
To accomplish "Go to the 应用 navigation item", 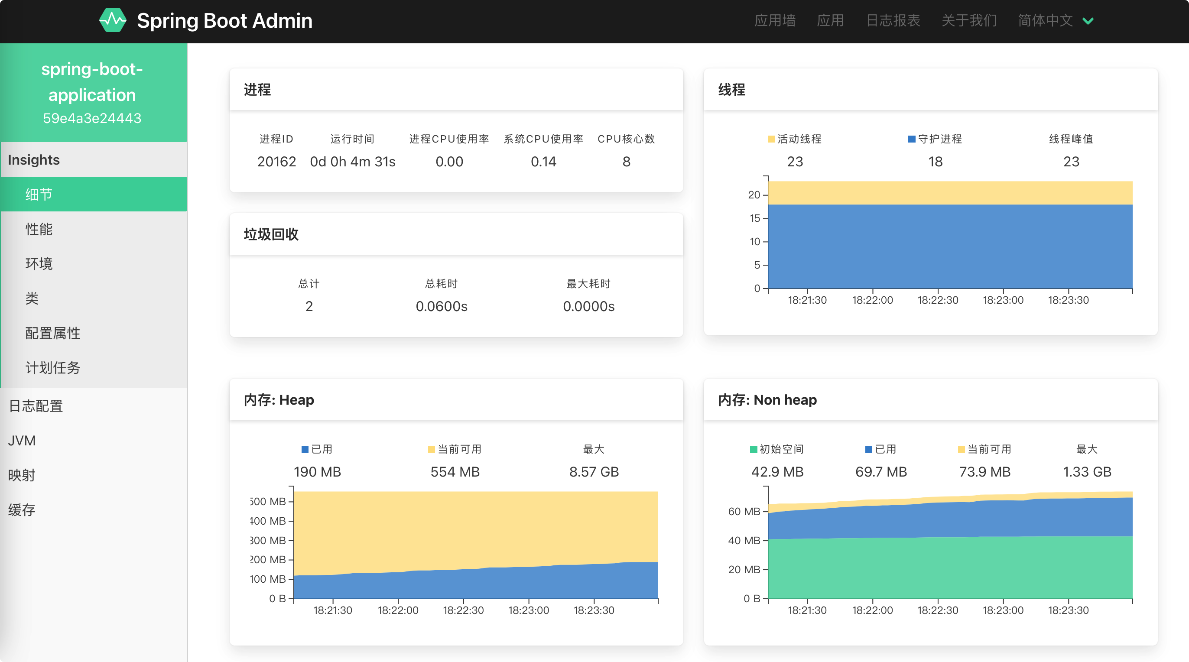I will (x=830, y=20).
